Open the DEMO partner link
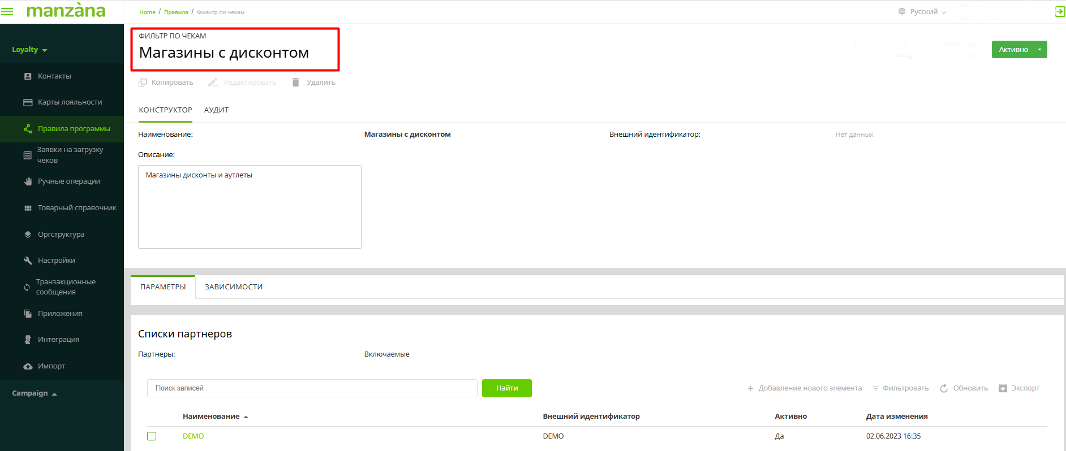The height and width of the screenshot is (451, 1066). pyautogui.click(x=193, y=436)
